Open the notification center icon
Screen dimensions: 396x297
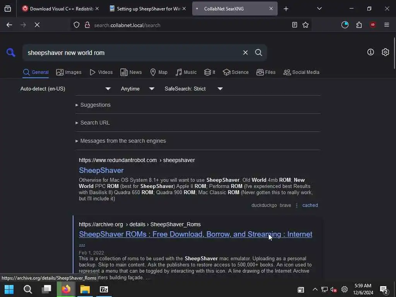(384, 290)
